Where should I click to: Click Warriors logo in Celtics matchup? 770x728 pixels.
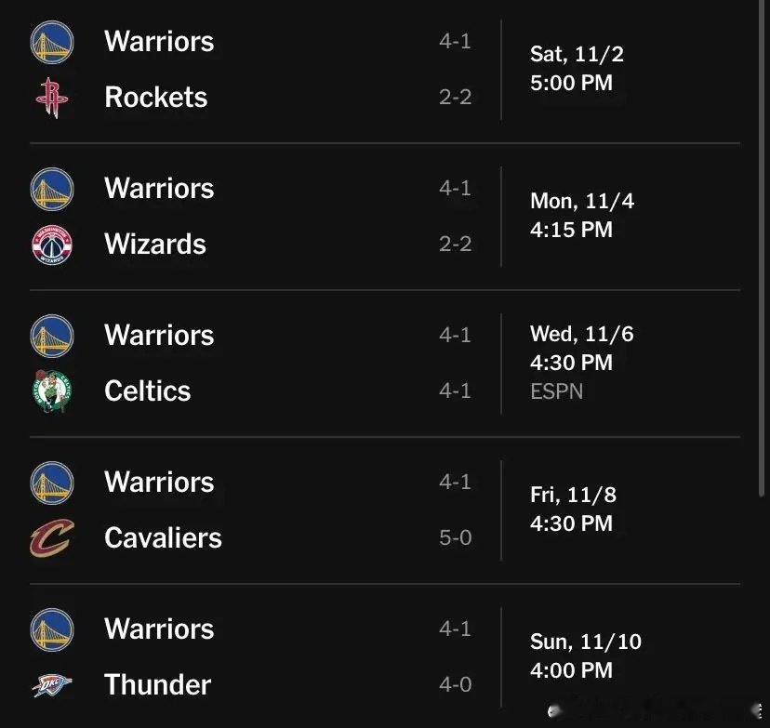click(x=52, y=336)
